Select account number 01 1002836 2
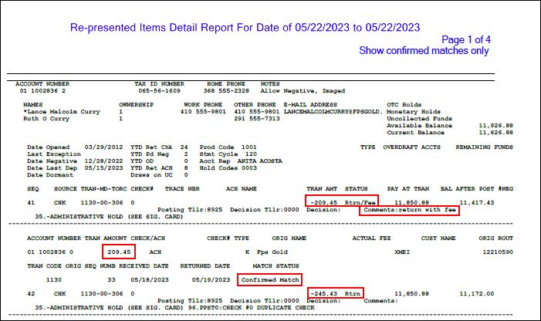The image size is (541, 321). pyautogui.click(x=42, y=91)
